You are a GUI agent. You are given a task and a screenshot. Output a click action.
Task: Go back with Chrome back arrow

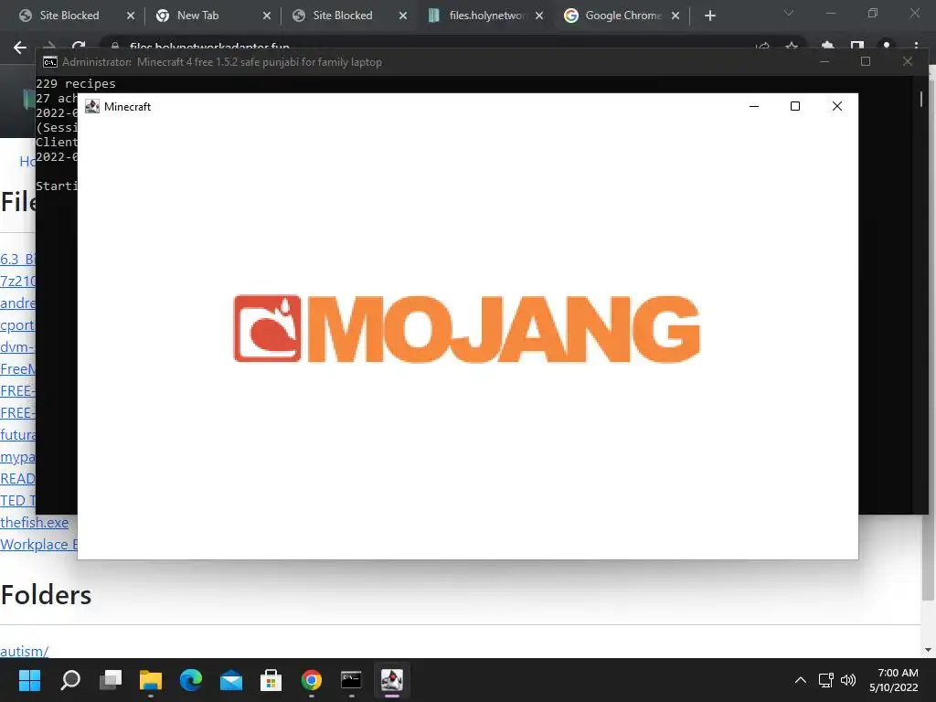point(20,48)
